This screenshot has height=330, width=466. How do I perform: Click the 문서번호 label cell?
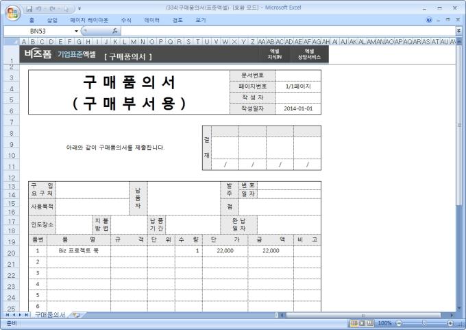click(x=252, y=75)
